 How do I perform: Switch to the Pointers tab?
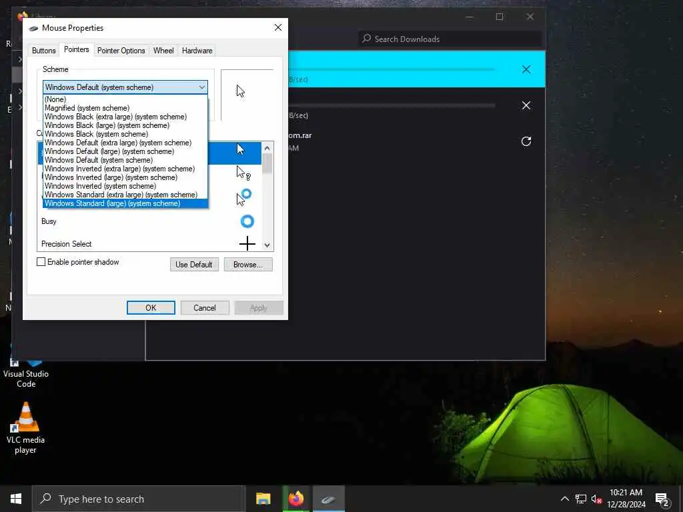point(76,49)
